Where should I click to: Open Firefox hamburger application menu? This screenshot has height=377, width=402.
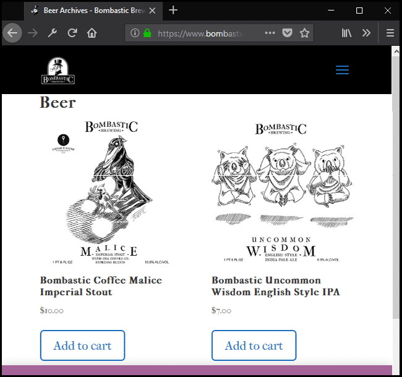pyautogui.click(x=390, y=33)
